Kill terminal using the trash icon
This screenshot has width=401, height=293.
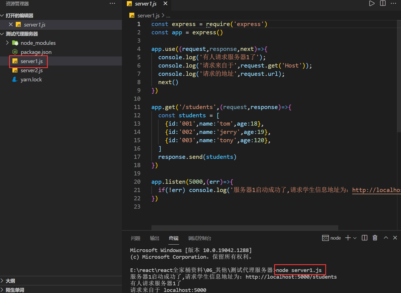pyautogui.click(x=375, y=238)
